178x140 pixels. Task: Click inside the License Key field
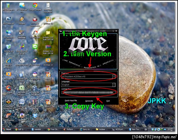[88, 92]
